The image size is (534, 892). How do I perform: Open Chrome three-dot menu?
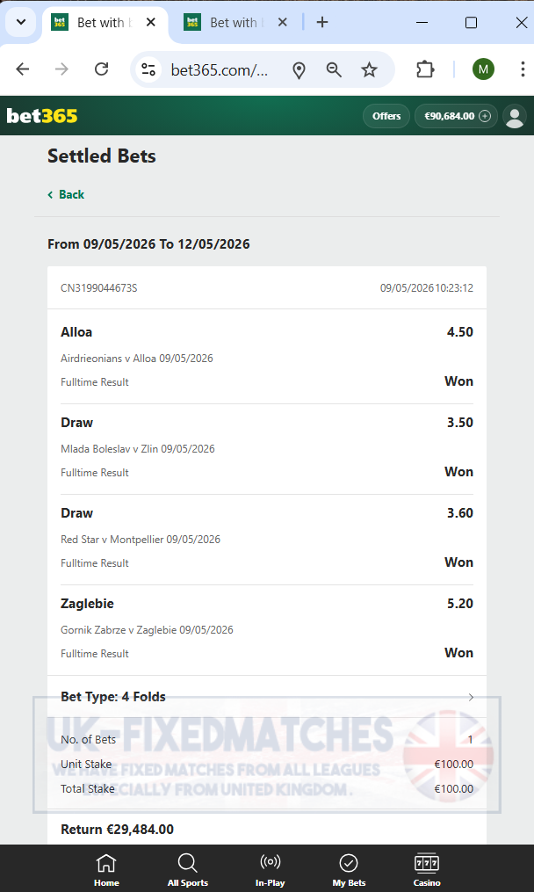[522, 69]
